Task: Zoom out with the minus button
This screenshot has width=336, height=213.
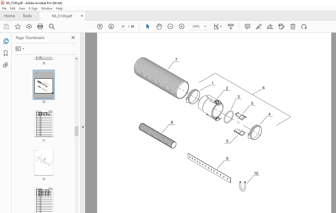Action: pyautogui.click(x=170, y=26)
